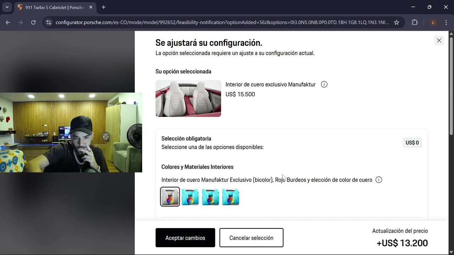Open site information icon in address bar
Screen dimensions: 454x255
(49, 22)
